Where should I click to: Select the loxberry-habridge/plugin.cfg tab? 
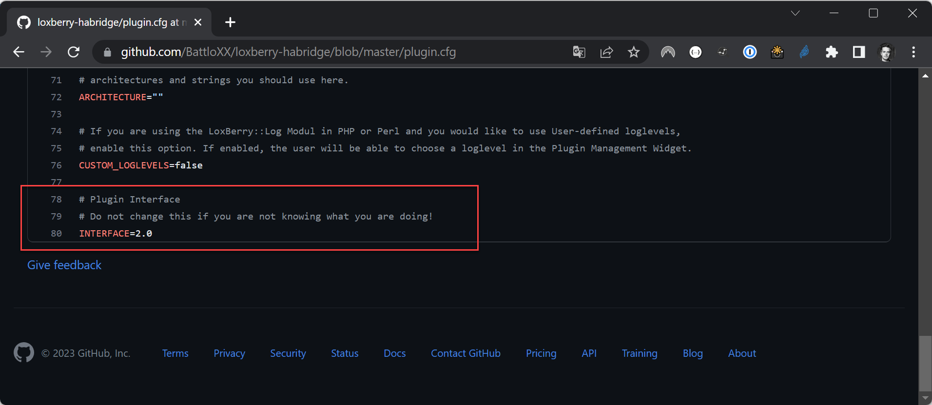(109, 22)
